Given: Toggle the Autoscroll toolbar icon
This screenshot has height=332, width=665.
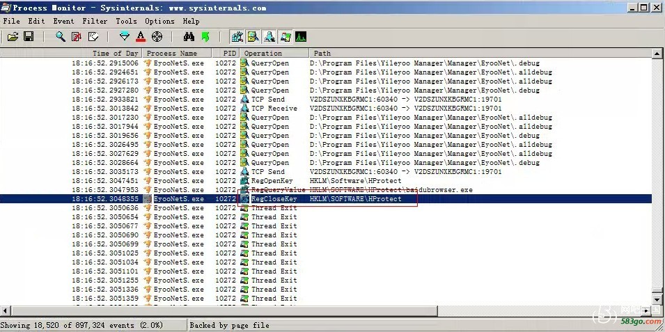Looking at the screenshot, I should pos(77,37).
